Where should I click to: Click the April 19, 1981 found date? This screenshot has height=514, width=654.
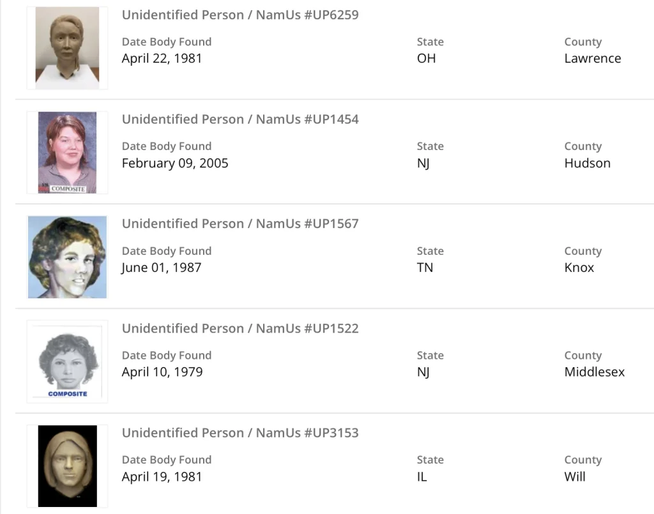162,477
